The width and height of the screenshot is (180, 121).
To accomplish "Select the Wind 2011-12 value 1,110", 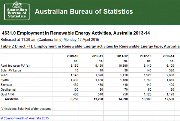I will (x=124, y=75).
